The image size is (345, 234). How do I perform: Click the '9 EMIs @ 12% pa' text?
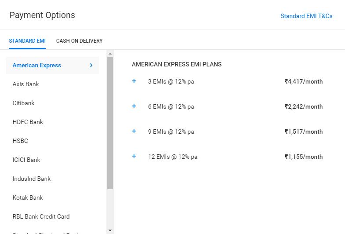(x=171, y=132)
